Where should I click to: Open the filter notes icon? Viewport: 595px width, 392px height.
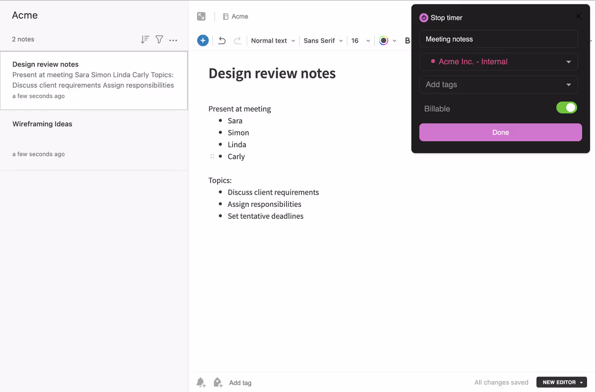point(159,40)
